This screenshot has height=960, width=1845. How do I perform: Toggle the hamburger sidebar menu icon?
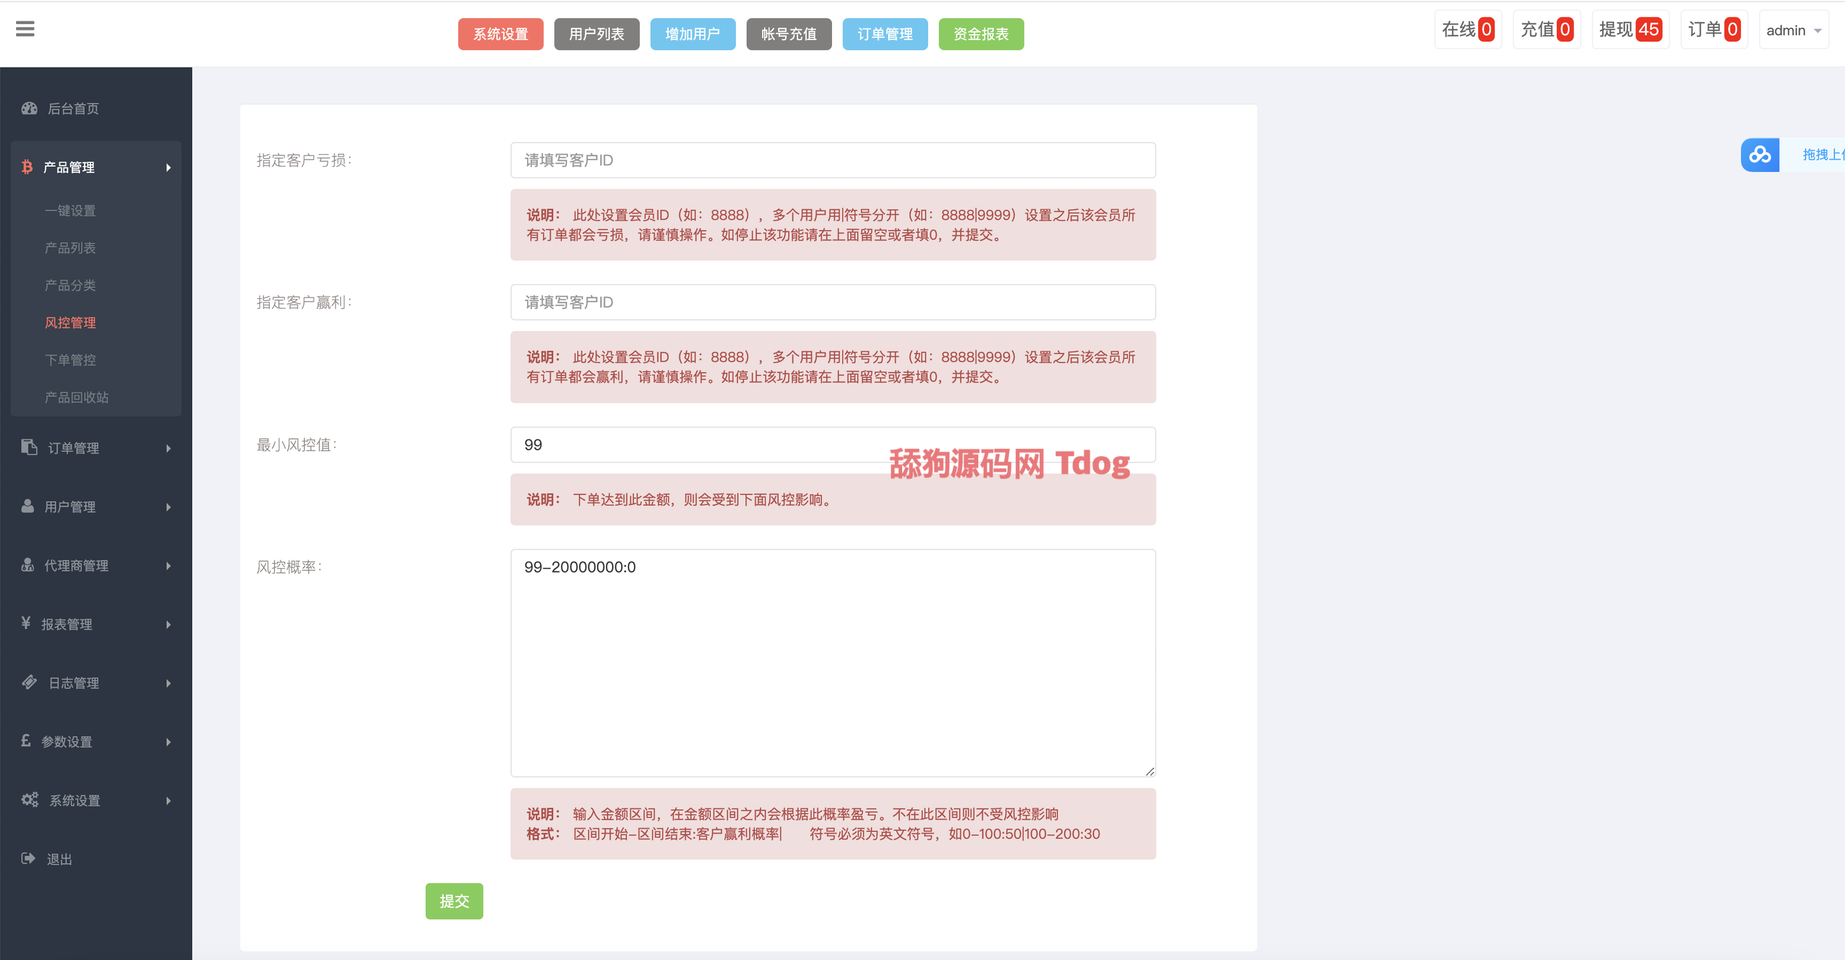[25, 29]
